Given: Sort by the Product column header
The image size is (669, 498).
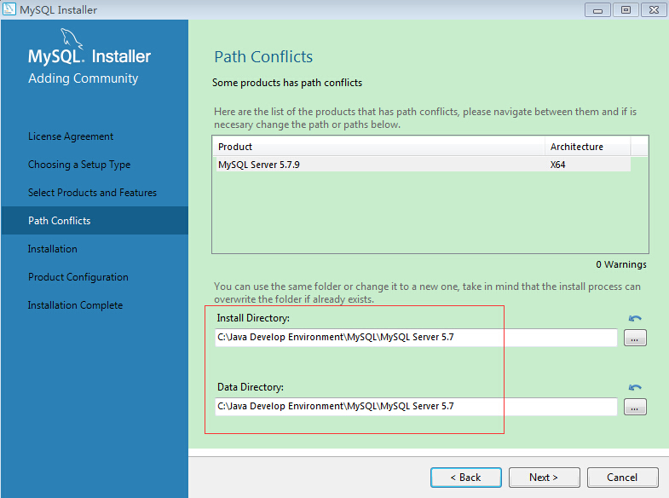Looking at the screenshot, I should [378, 147].
